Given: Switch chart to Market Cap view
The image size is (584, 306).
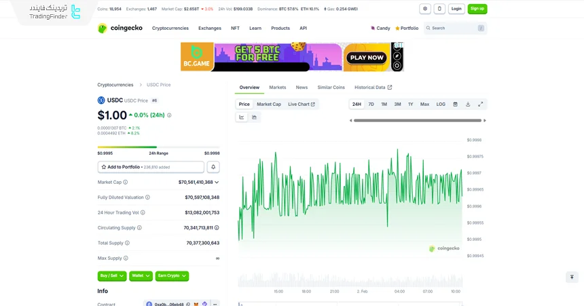Looking at the screenshot, I should pyautogui.click(x=268, y=104).
